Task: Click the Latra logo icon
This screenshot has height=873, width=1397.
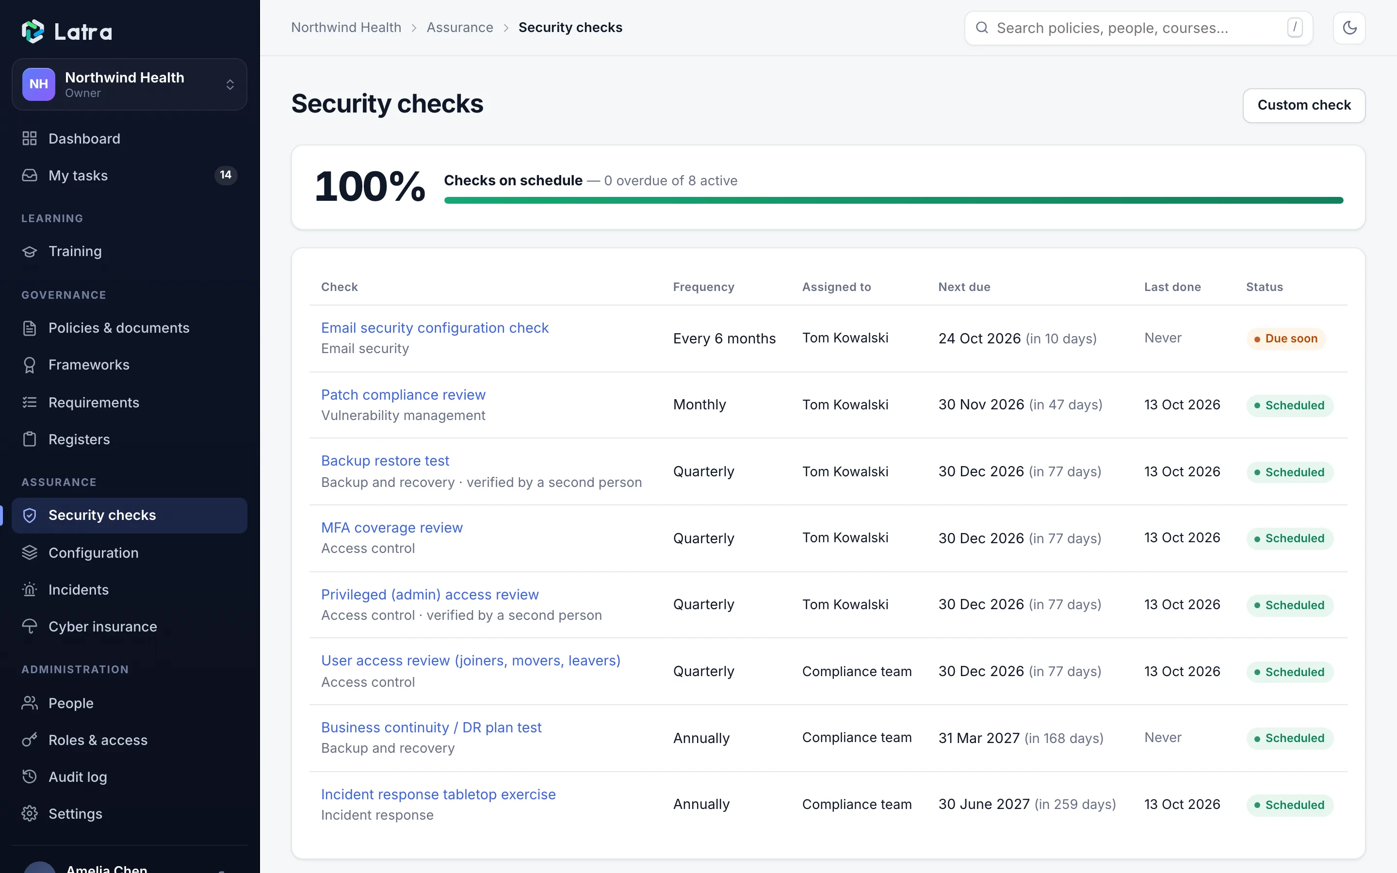Action: point(33,31)
